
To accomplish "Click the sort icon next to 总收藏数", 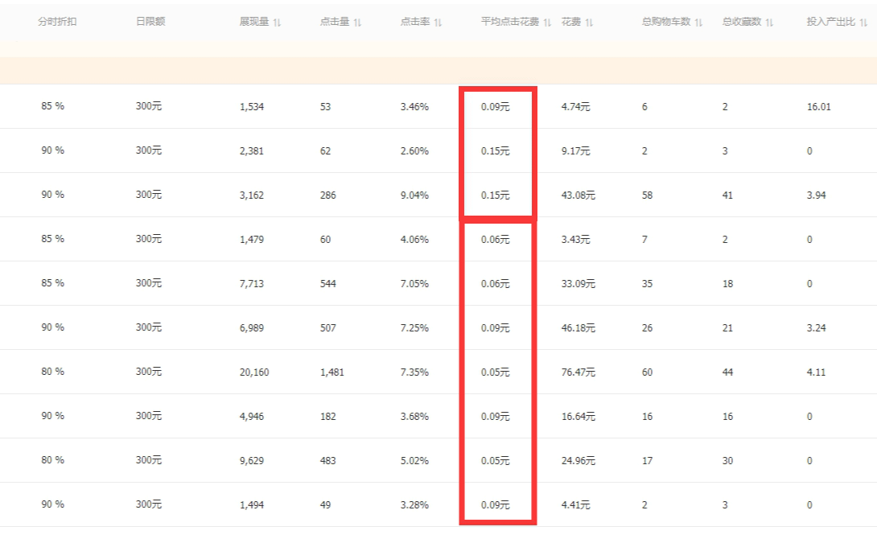I will coord(769,23).
